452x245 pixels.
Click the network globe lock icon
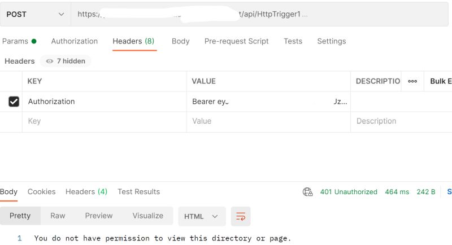(x=307, y=192)
